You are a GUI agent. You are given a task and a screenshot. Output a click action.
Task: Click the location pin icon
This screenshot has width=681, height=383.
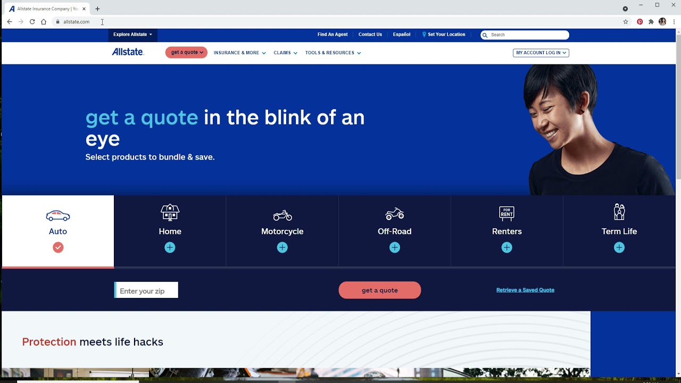(x=424, y=35)
